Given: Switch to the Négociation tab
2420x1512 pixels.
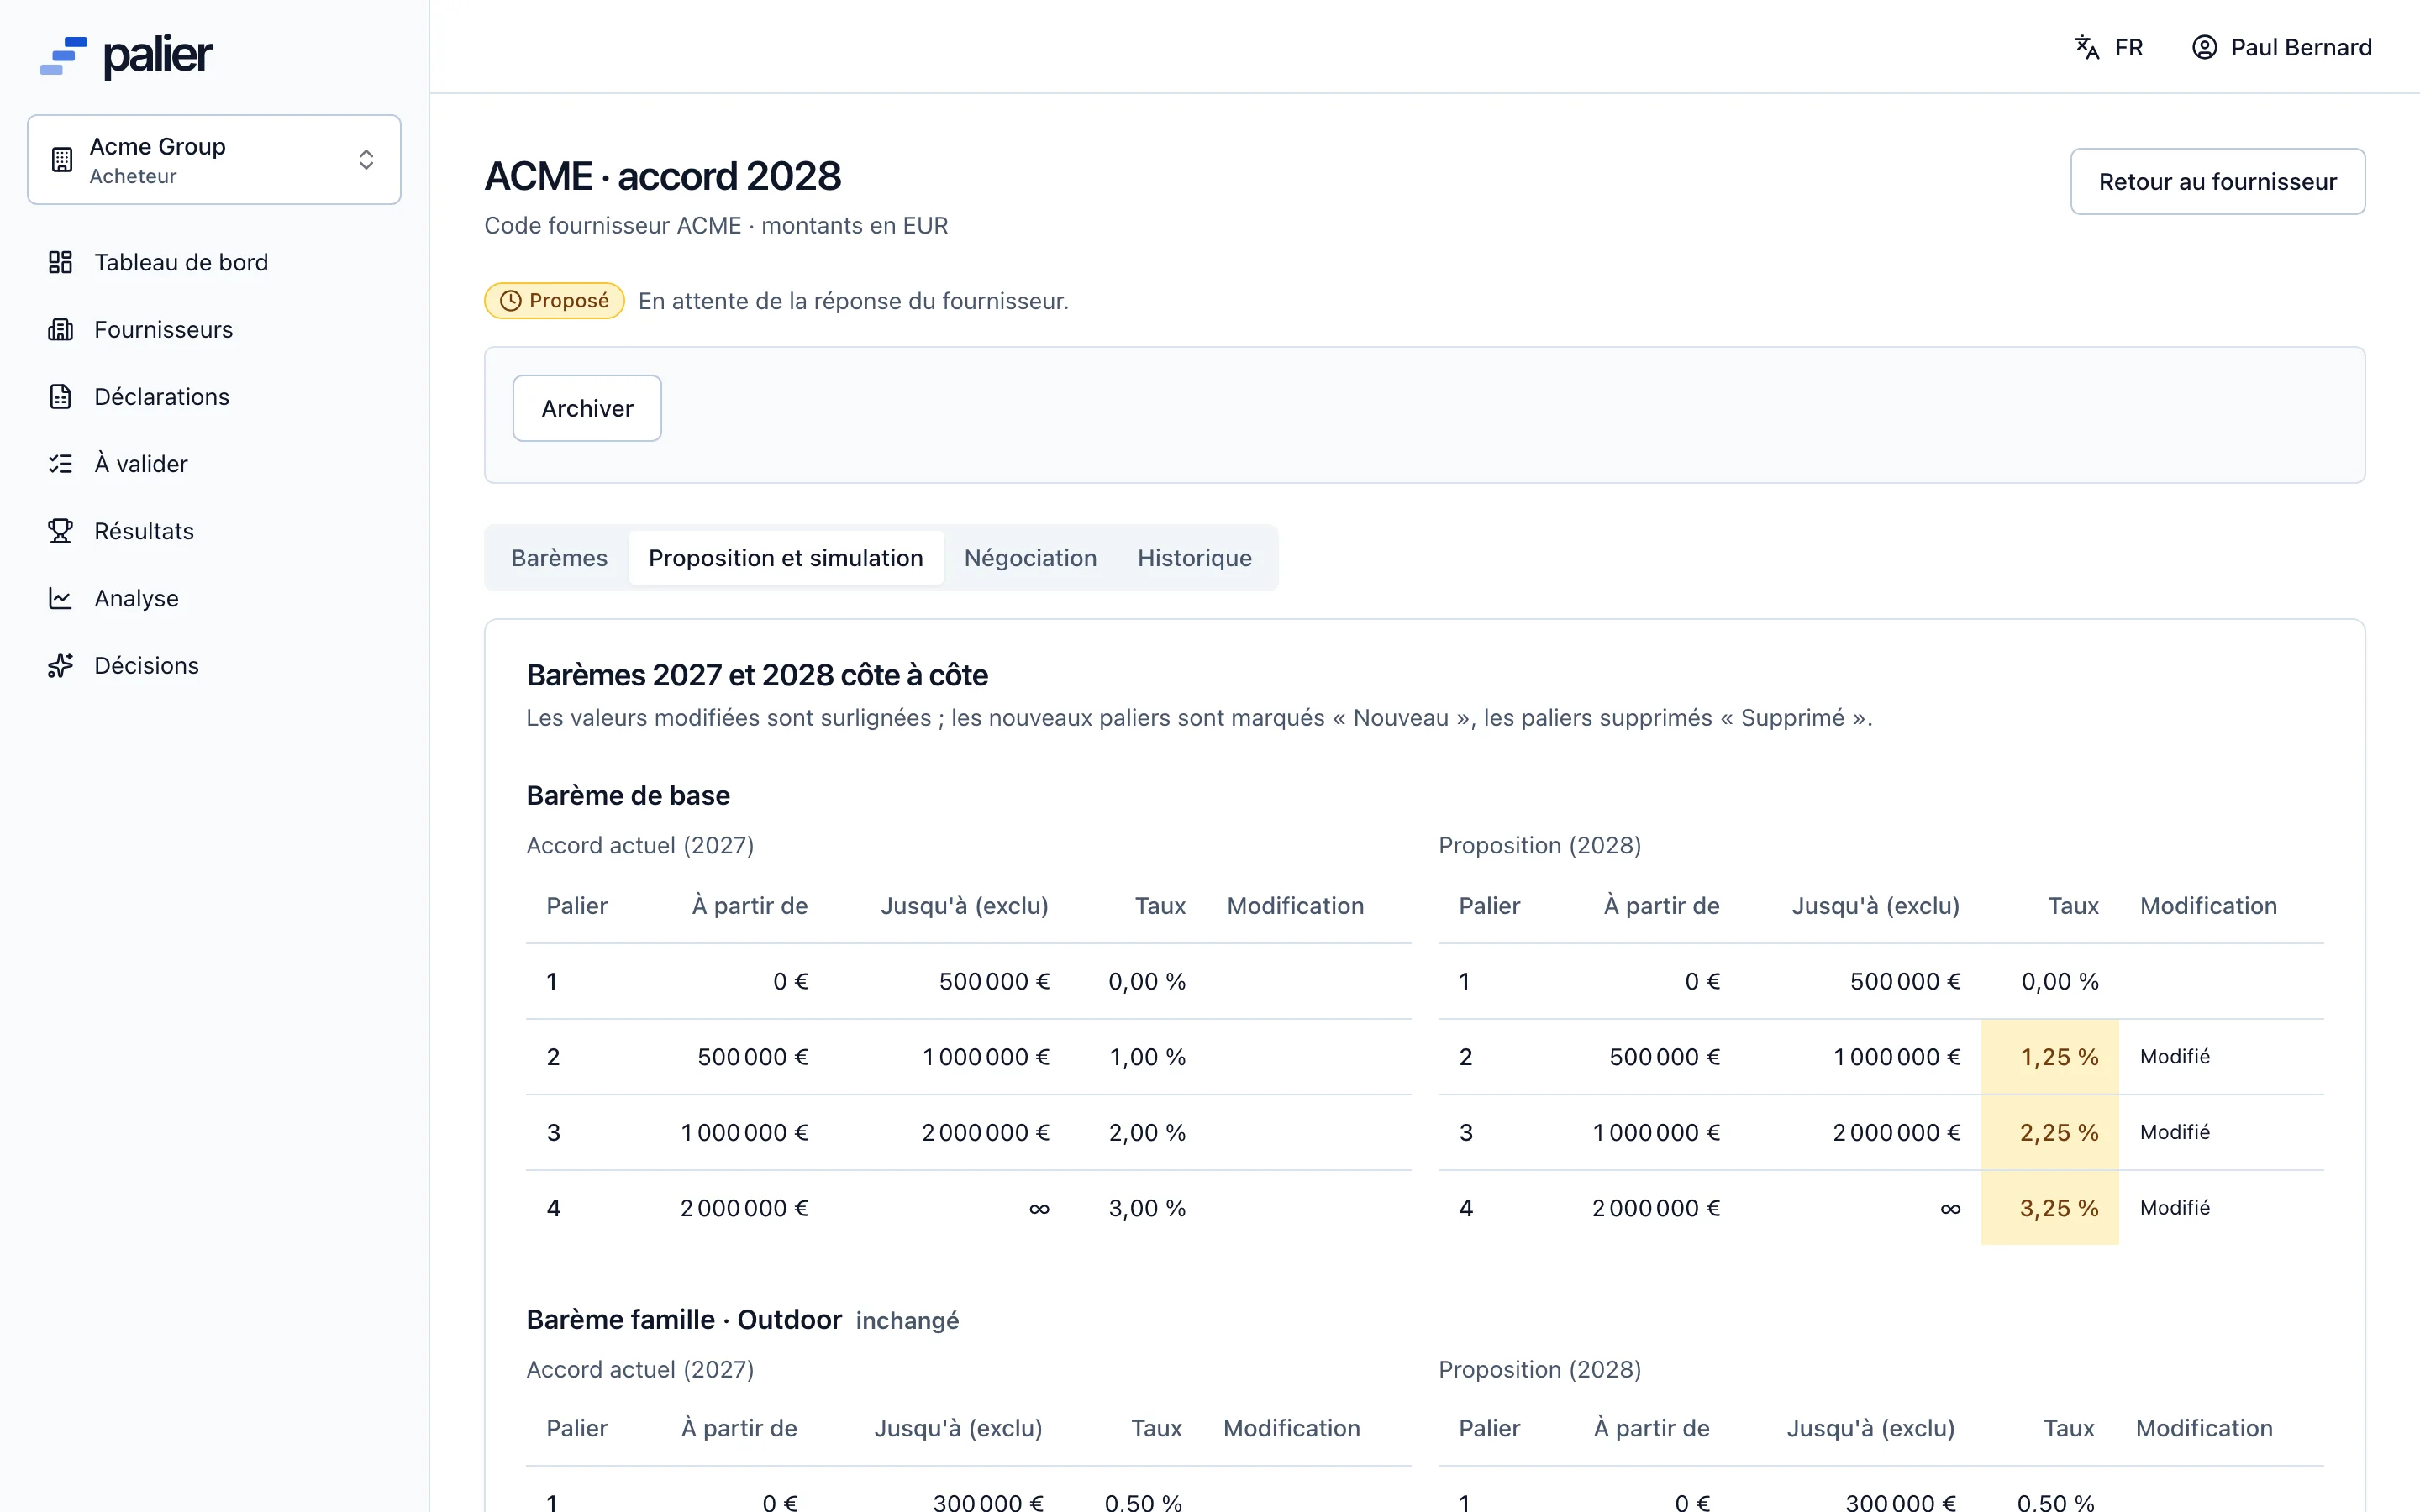Looking at the screenshot, I should click(1030, 558).
